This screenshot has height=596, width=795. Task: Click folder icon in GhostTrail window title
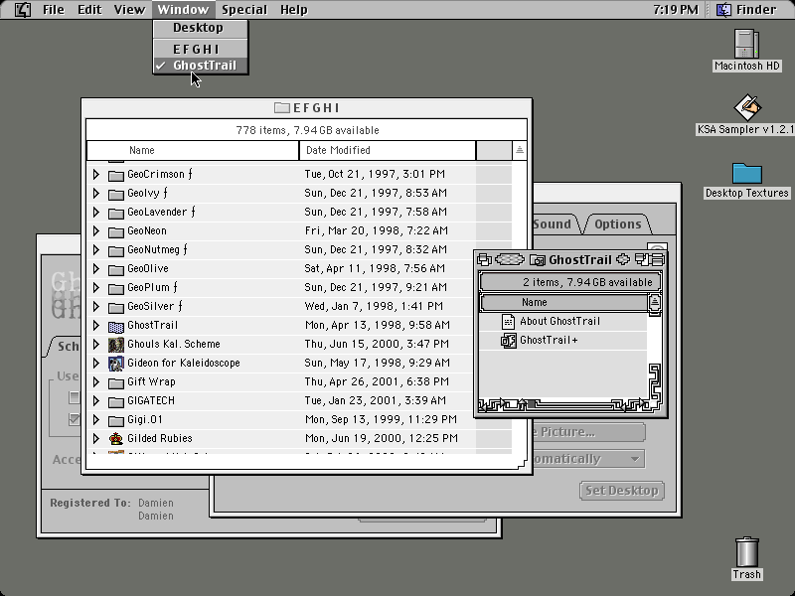click(537, 260)
